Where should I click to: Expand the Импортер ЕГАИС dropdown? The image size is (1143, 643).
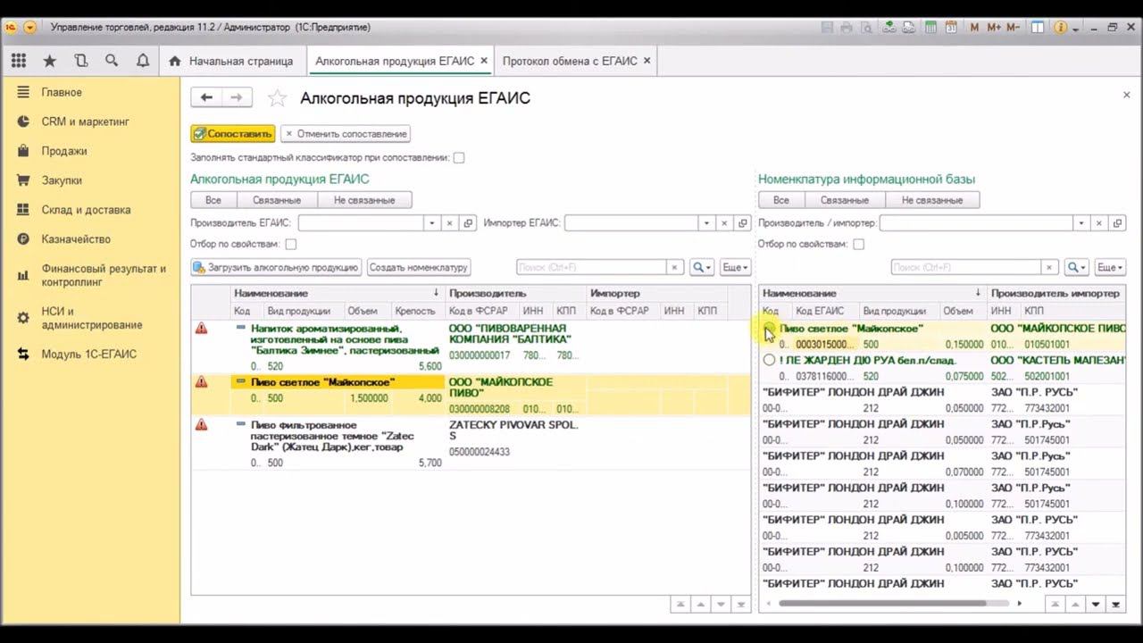coord(707,223)
